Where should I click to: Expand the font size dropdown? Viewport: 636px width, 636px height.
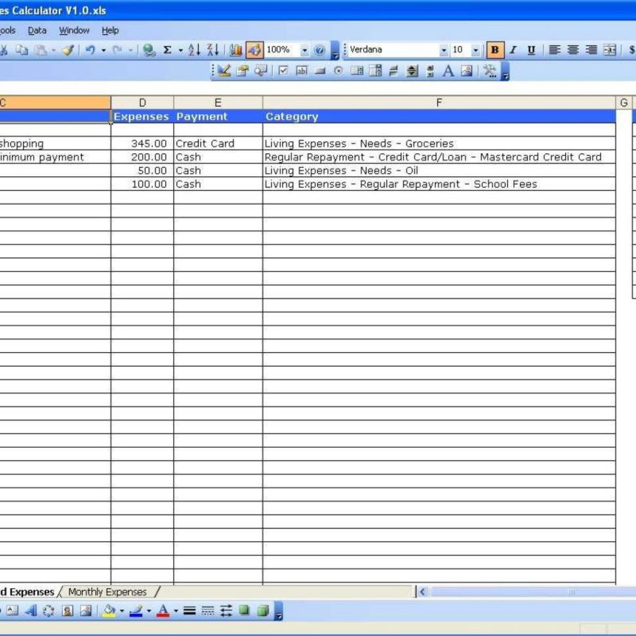[x=476, y=49]
